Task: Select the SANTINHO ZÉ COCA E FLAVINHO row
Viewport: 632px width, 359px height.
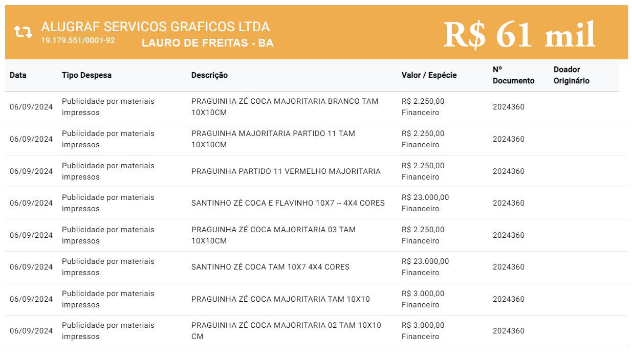Action: pyautogui.click(x=288, y=203)
